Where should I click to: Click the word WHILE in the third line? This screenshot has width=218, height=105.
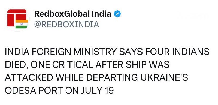[x=71, y=78]
